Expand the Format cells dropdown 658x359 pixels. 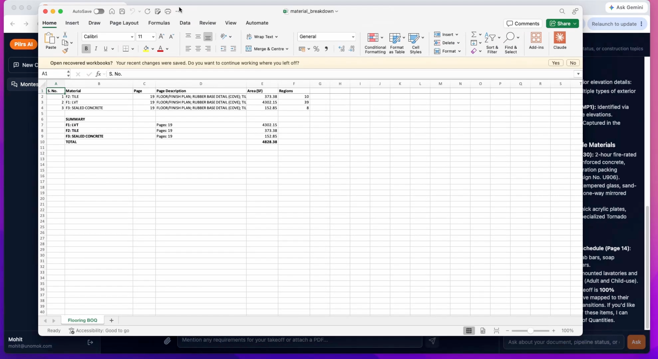459,51
